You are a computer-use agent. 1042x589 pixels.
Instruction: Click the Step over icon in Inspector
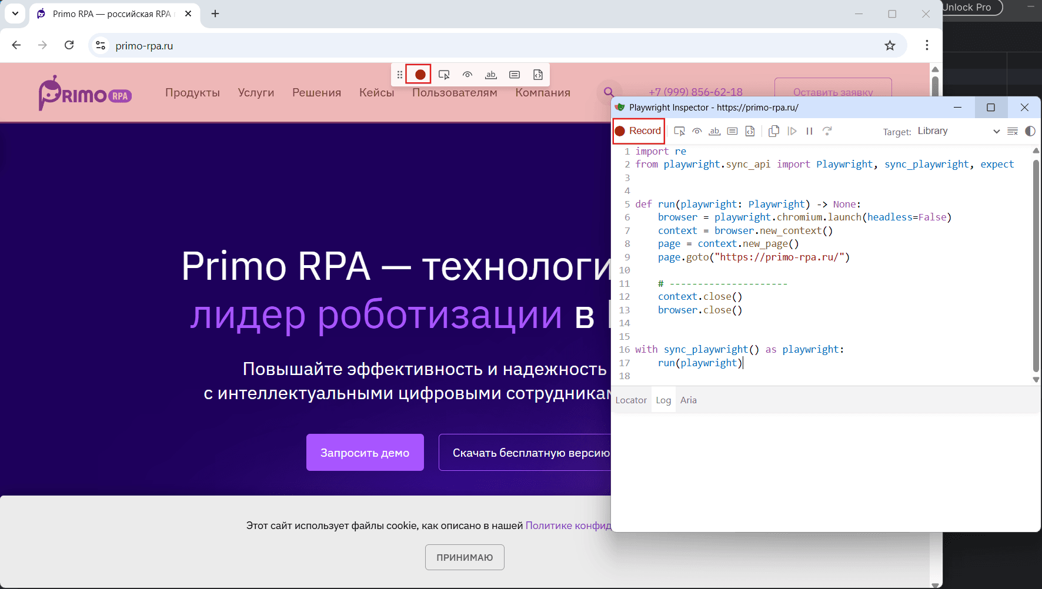tap(827, 131)
